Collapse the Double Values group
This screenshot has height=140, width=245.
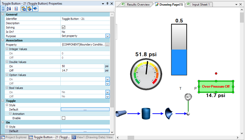7,62
